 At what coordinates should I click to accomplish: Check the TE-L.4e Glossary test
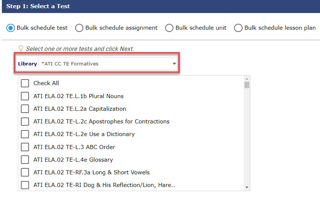coord(25,160)
